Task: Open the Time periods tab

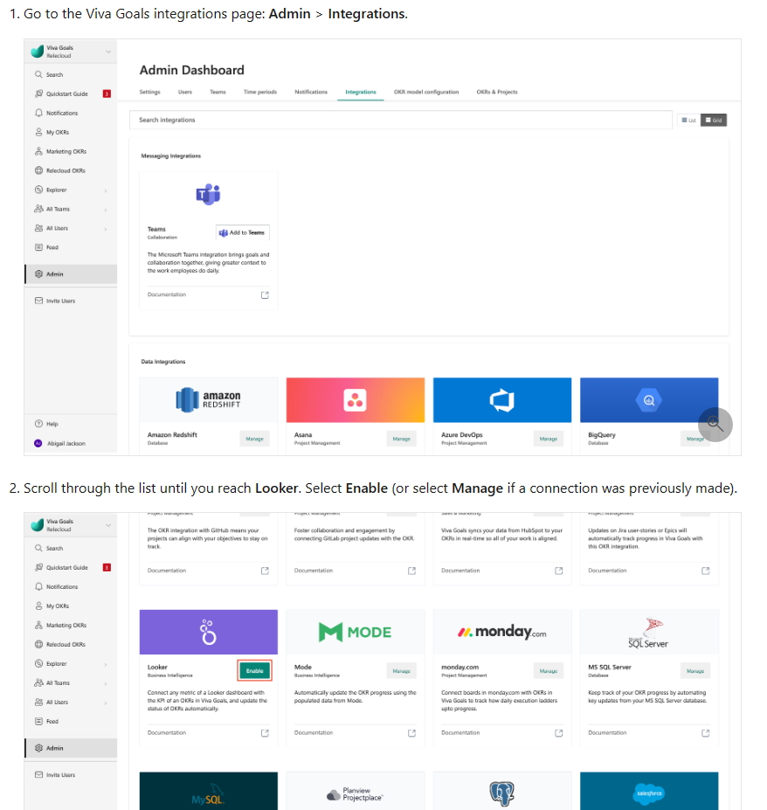Action: [260, 92]
